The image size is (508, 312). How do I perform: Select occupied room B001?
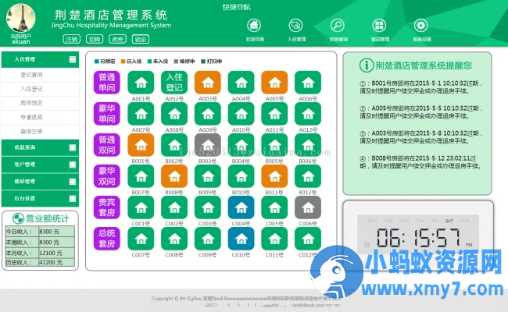141,145
